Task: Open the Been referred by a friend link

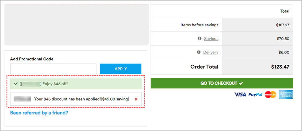Action: pos(39,113)
